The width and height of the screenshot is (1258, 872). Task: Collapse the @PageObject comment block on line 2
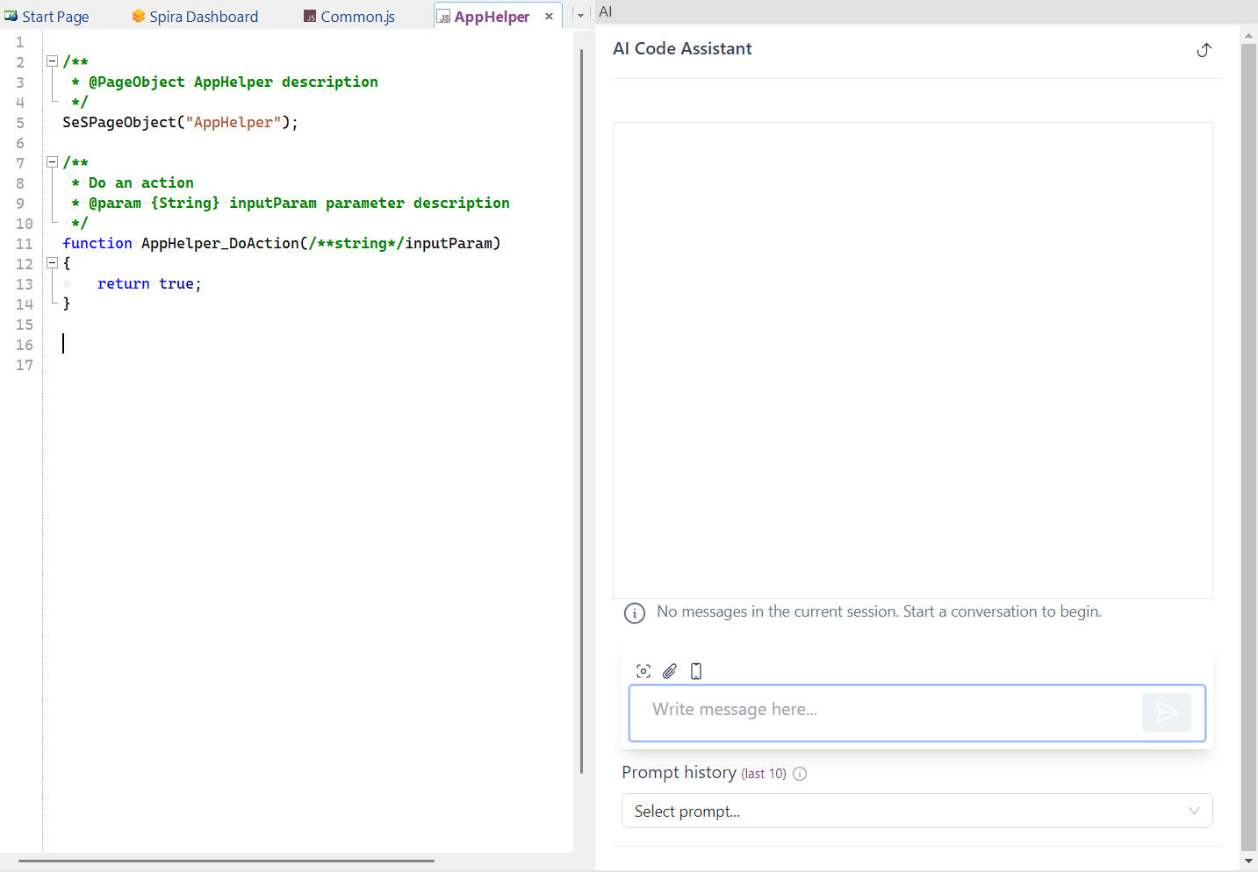52,61
